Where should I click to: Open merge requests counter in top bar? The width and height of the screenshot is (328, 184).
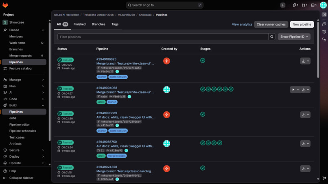[304, 5]
